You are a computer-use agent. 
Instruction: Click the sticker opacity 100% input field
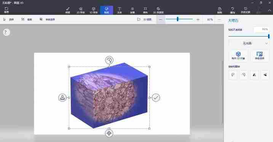coord(261,29)
